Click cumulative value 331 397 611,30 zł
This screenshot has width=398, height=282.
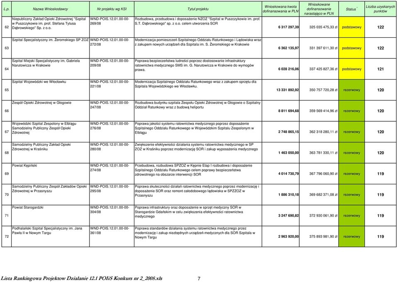[x=323, y=48]
